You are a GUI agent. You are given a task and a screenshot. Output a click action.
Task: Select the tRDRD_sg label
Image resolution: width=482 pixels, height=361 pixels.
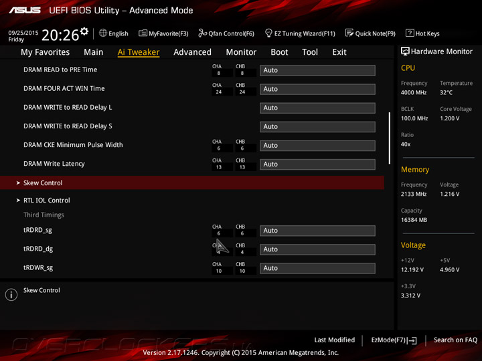[x=37, y=230]
